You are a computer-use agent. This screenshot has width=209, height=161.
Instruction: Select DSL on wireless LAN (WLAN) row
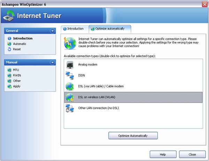point(133,97)
